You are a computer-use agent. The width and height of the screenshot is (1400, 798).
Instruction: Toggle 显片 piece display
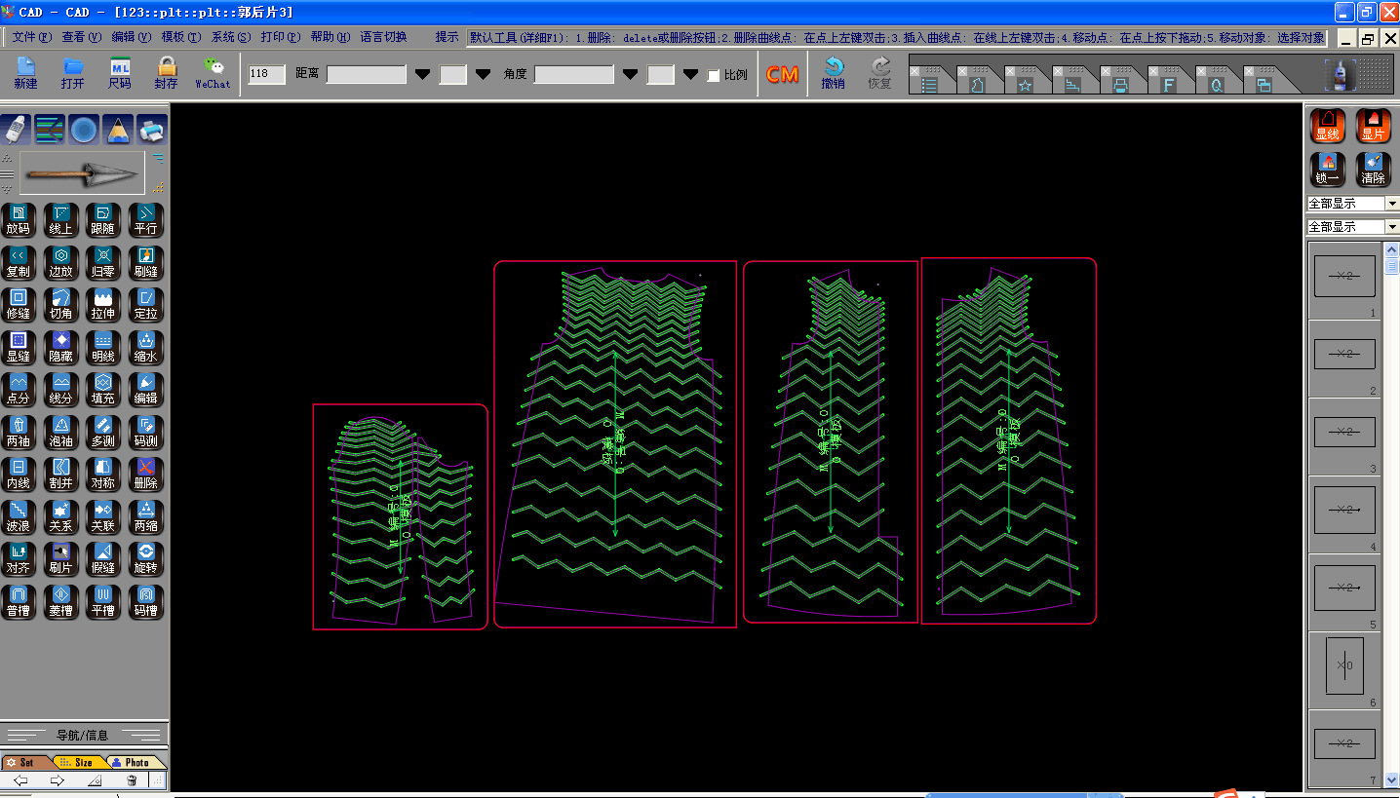[1373, 126]
